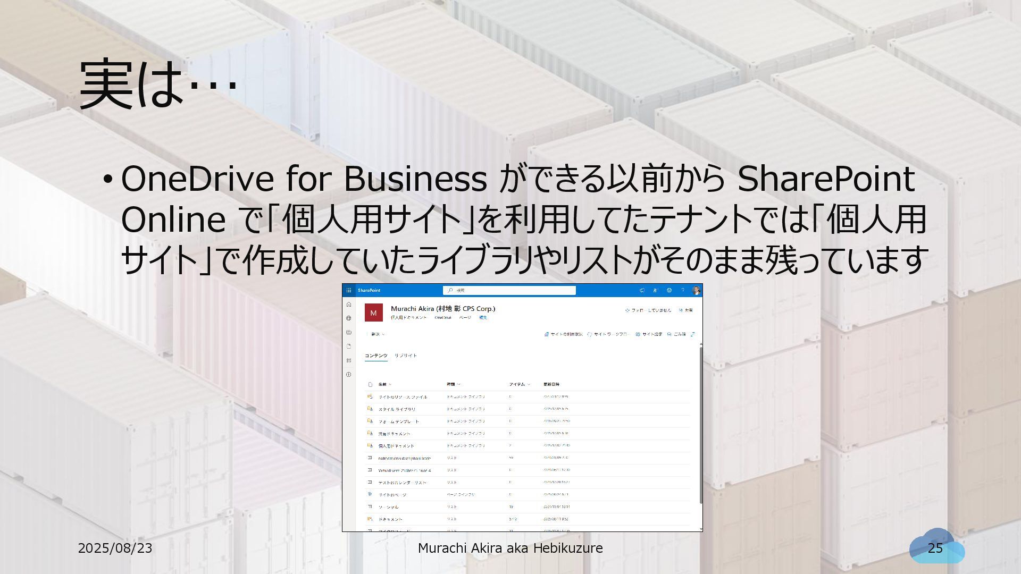The height and width of the screenshot is (574, 1021).
Task: Open the settings gear in SharePoint header
Action: pyautogui.click(x=669, y=290)
